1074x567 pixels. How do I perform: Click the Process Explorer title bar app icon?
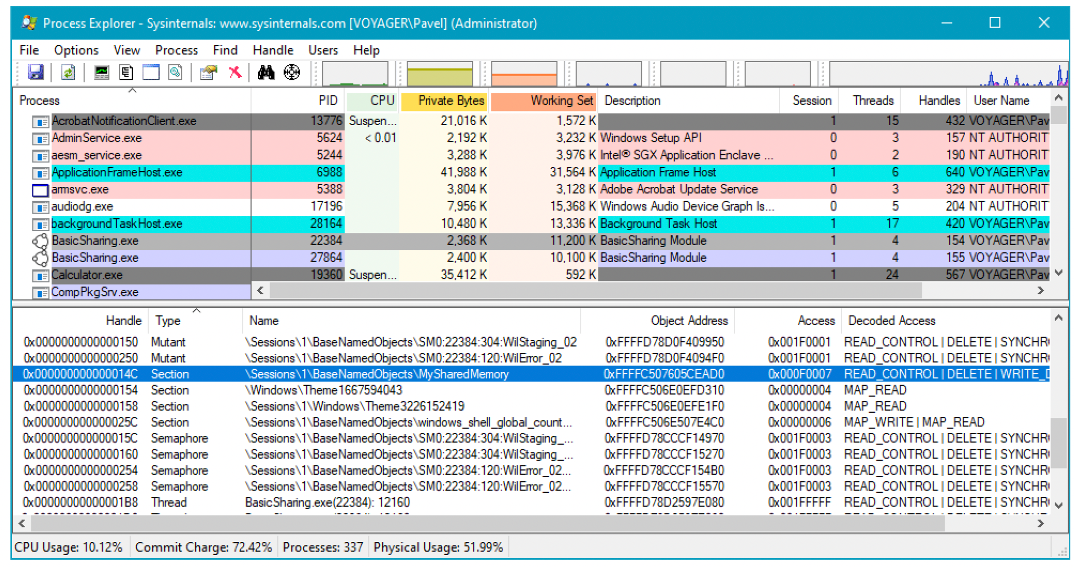29,23
